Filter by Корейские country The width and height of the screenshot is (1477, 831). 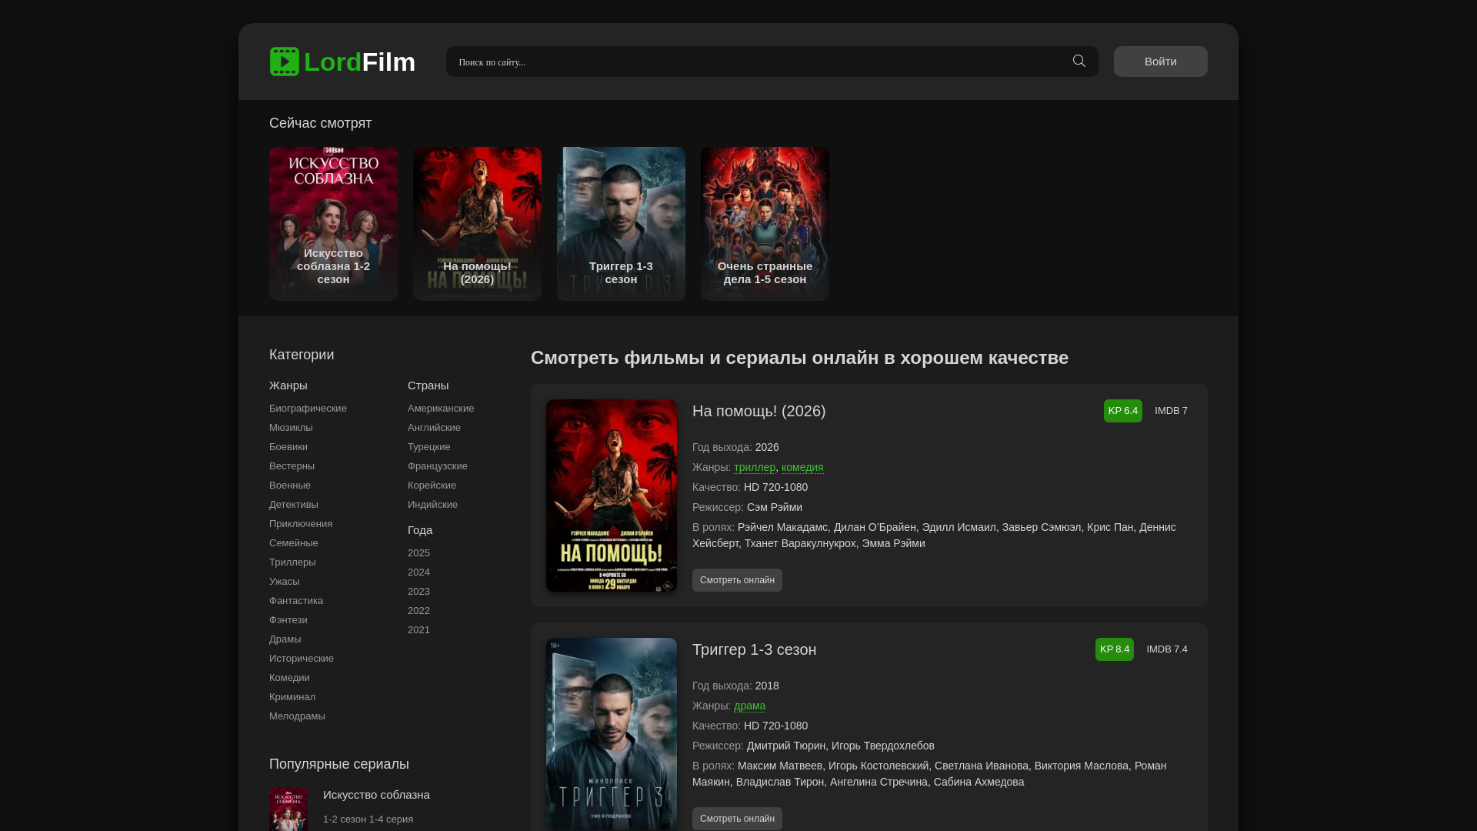432,486
